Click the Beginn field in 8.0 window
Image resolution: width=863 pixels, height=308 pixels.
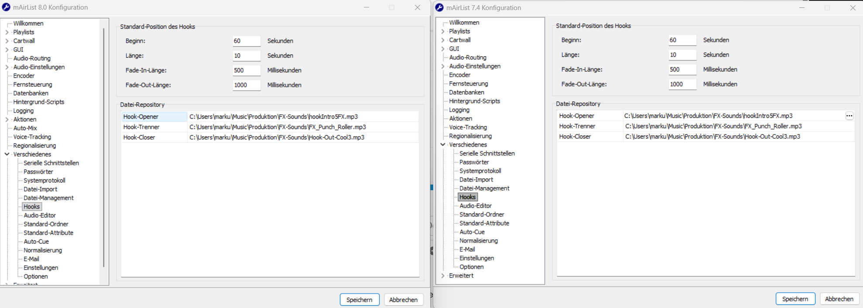pos(246,41)
